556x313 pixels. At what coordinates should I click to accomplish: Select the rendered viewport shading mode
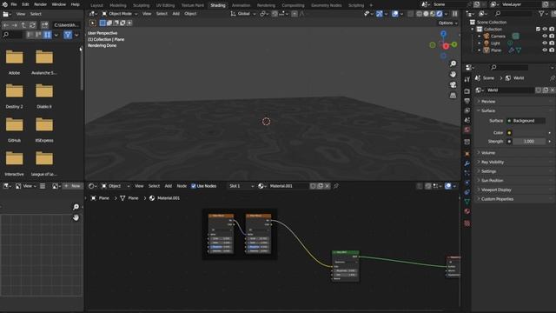click(x=440, y=14)
